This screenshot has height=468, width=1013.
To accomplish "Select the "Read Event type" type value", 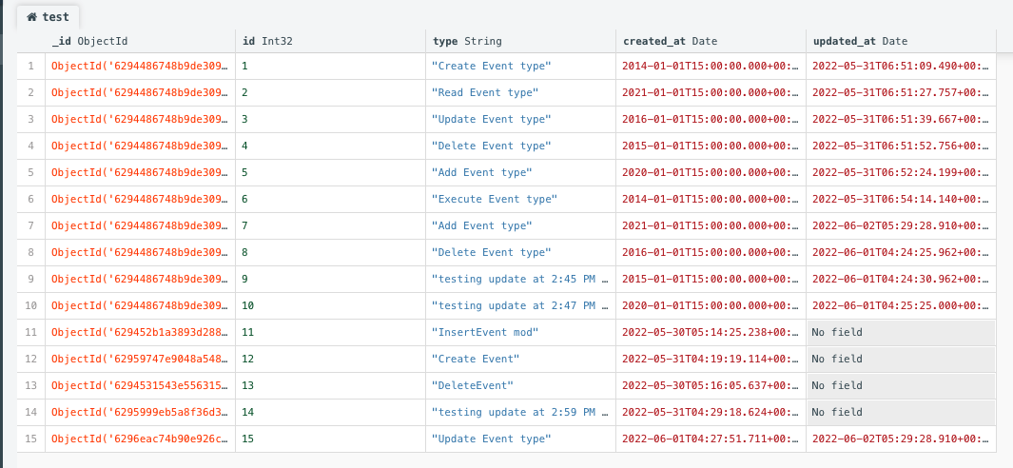I will pyautogui.click(x=485, y=93).
